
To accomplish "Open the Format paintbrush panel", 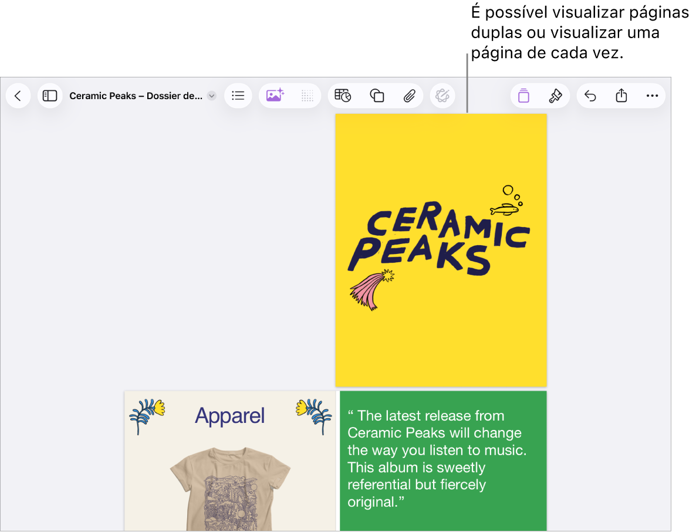I will 556,96.
